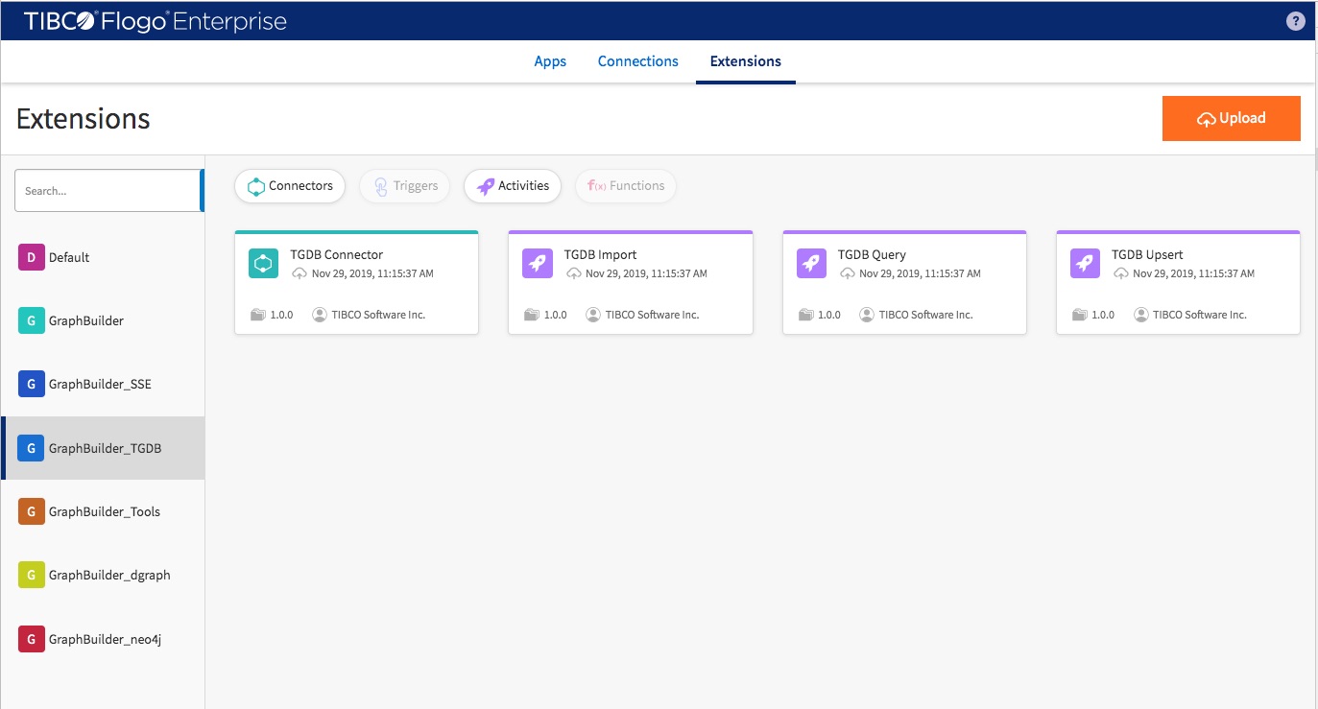
Task: Click the teal GraphBuilder G icon
Action: click(x=31, y=320)
